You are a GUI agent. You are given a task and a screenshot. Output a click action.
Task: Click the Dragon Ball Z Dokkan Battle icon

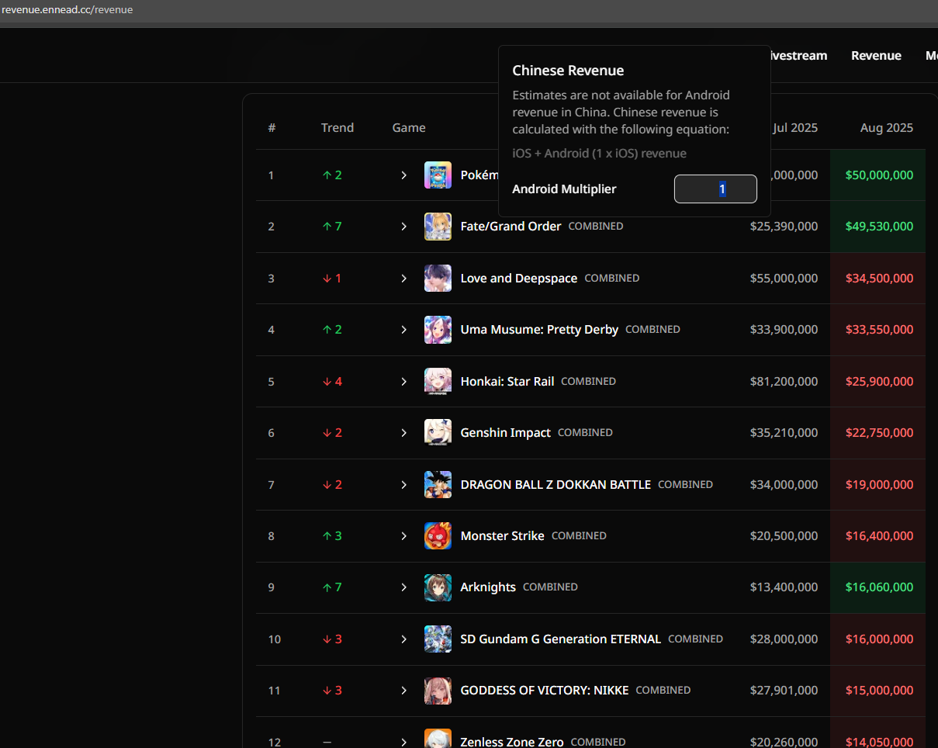coord(438,484)
